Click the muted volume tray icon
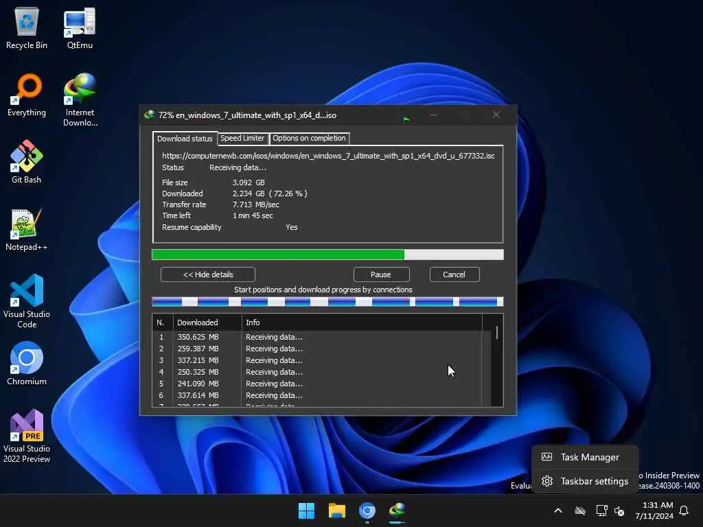Image resolution: width=703 pixels, height=527 pixels. (x=619, y=511)
